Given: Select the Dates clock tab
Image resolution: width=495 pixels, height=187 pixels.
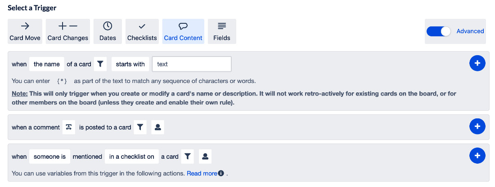Looking at the screenshot, I should click(108, 31).
